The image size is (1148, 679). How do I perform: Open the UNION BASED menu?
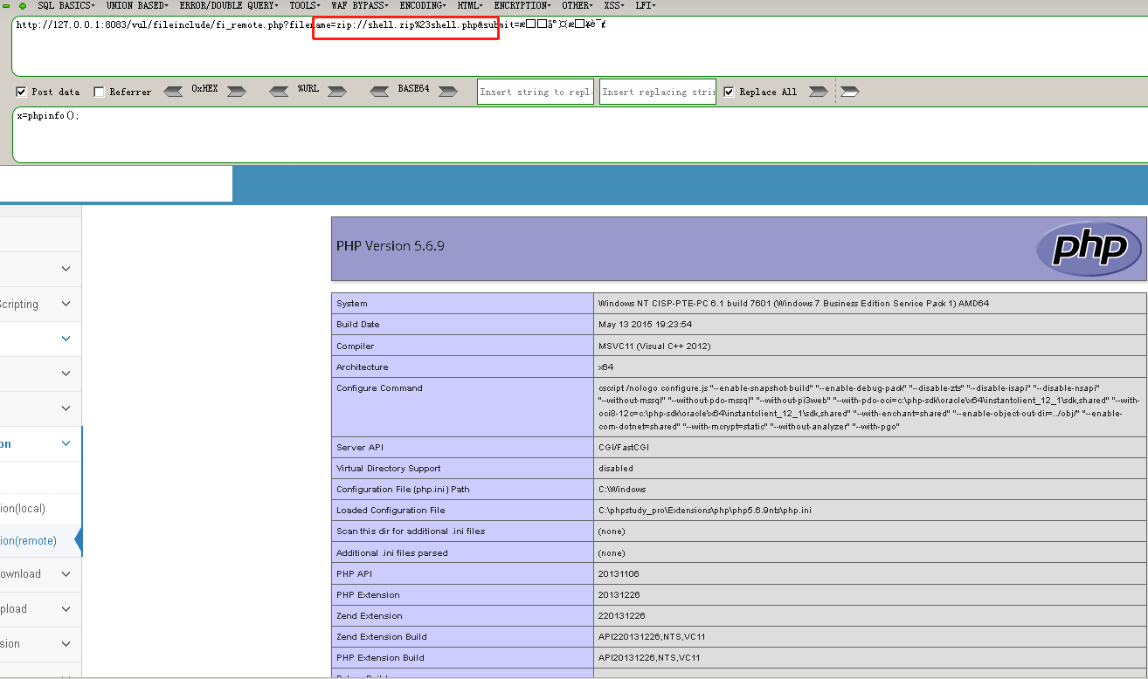click(x=137, y=5)
